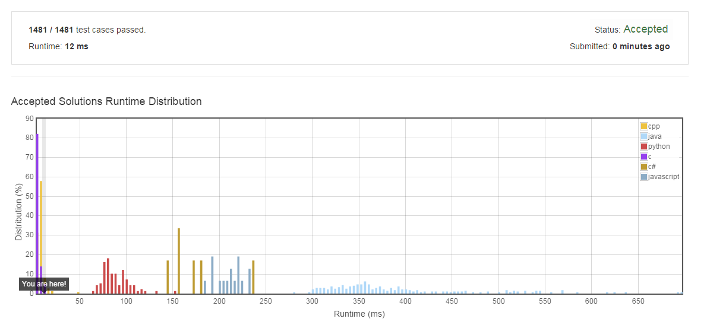The image size is (710, 325).
Task: Click 'Runtime: 12 ms' text
Action: pyautogui.click(x=58, y=47)
